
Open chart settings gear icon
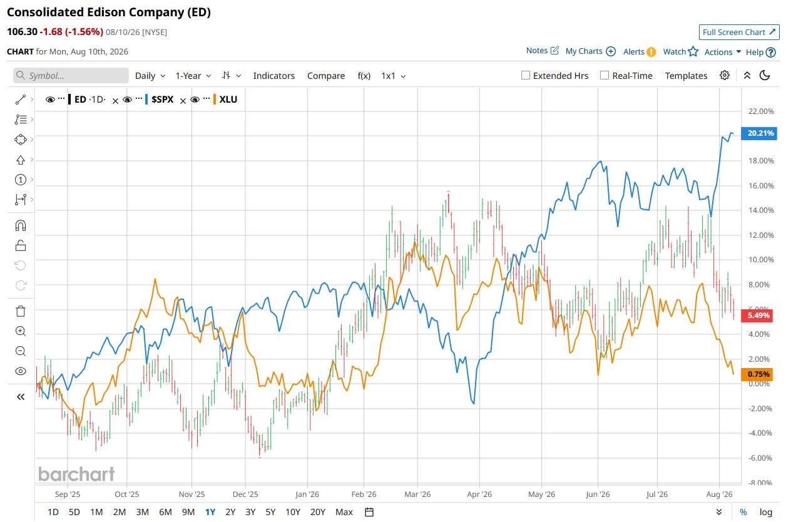[x=725, y=75]
